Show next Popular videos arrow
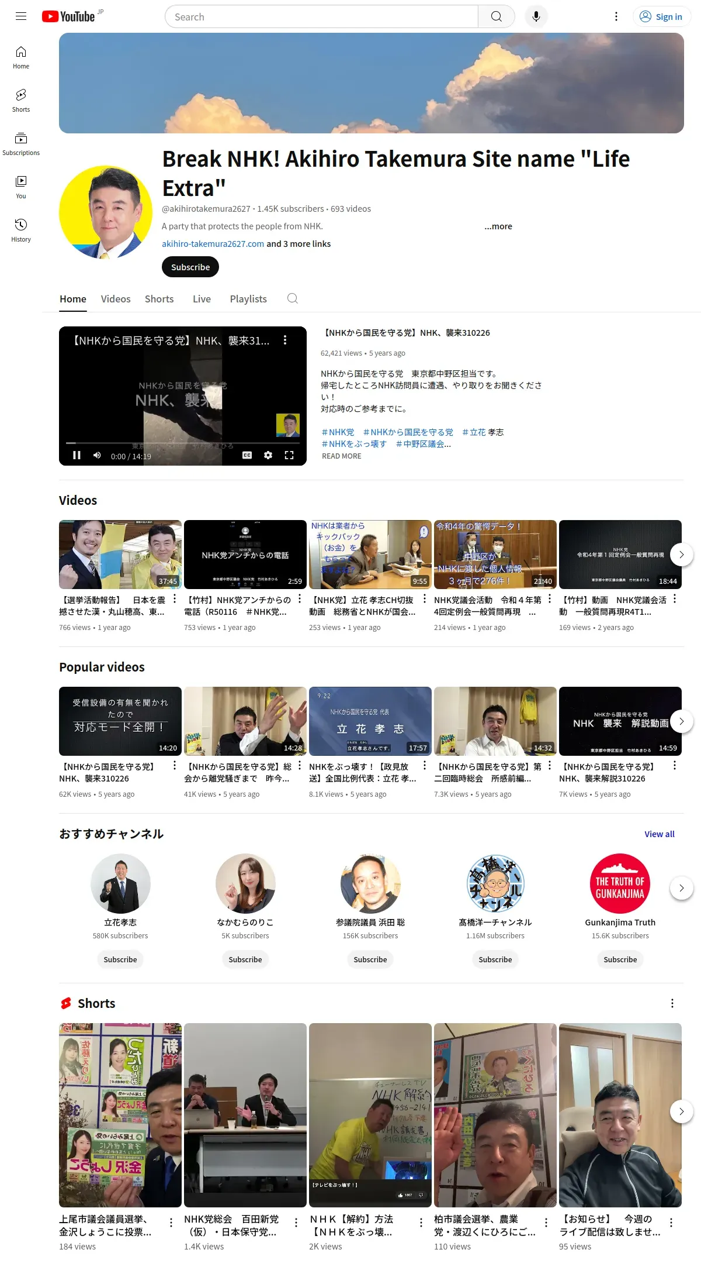Screen dimensions: 701x1277 681,721
